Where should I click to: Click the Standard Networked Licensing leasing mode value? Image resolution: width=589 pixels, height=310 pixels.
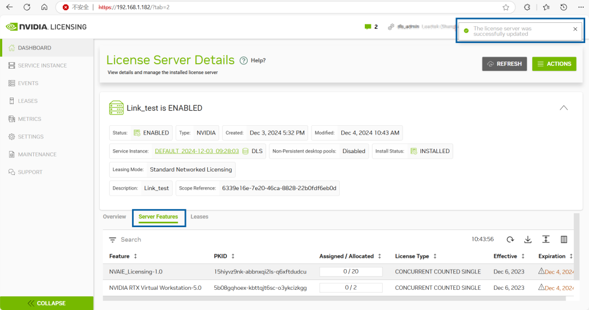[x=191, y=169]
